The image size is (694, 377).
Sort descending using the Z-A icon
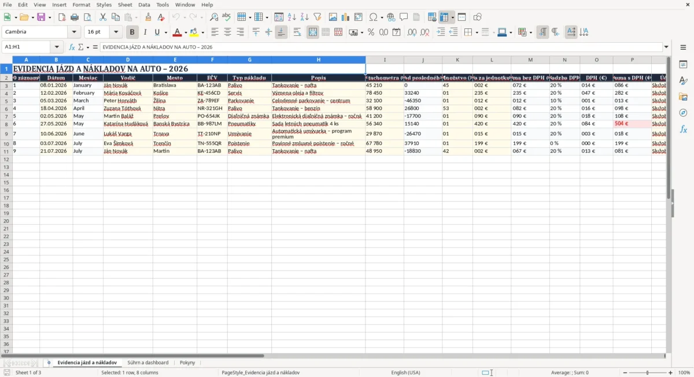[304, 17]
